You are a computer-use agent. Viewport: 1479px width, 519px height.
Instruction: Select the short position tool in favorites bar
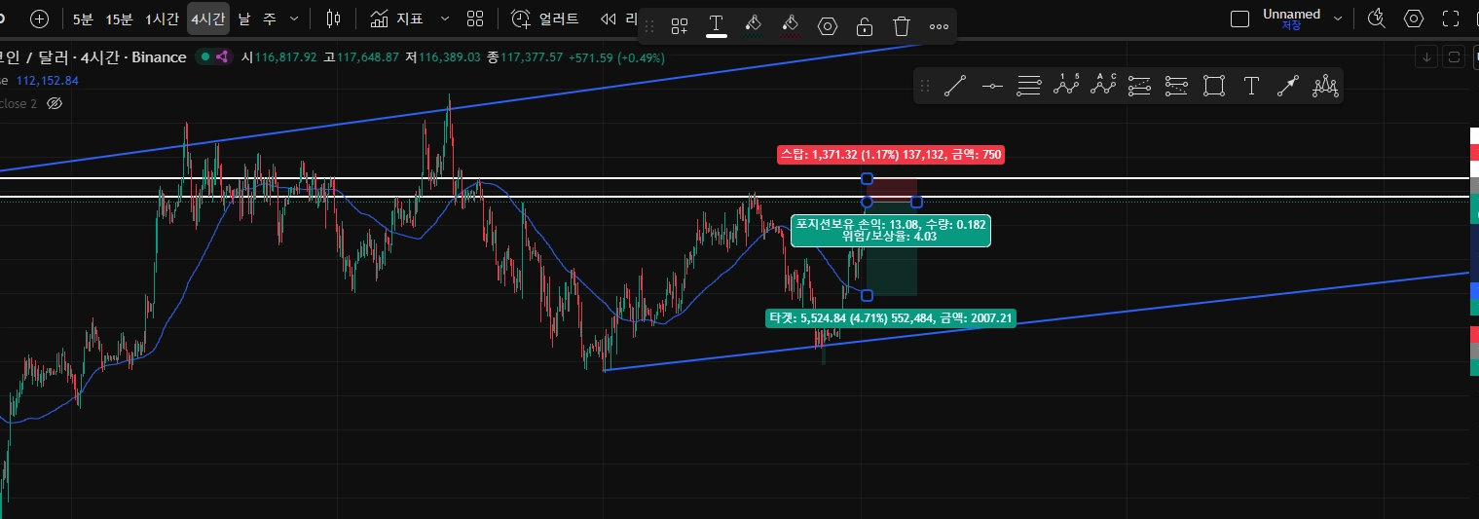[x=1176, y=86]
